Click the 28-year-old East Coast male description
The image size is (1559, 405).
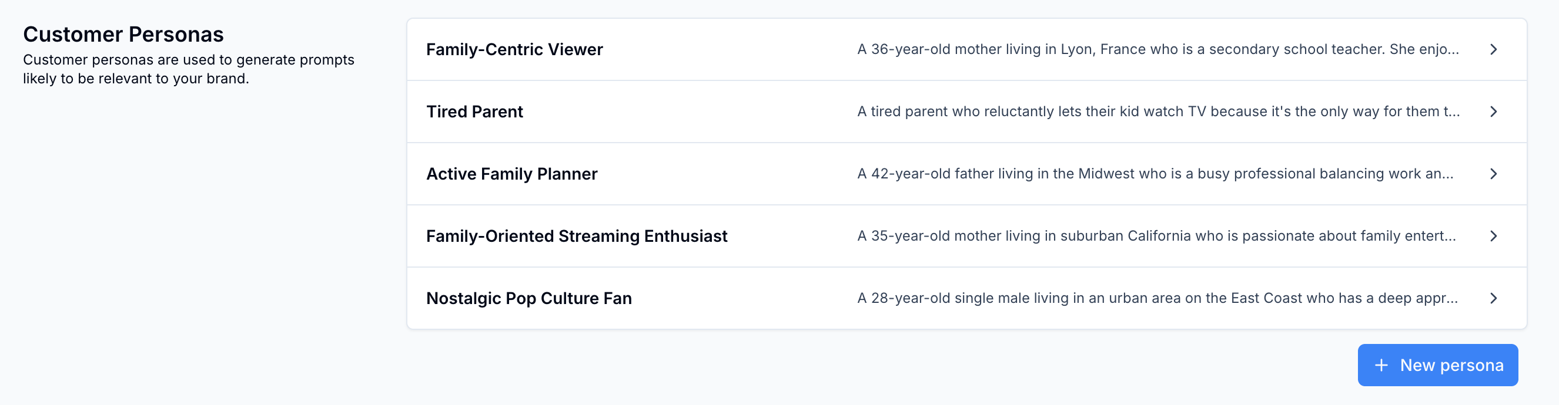pyautogui.click(x=1156, y=299)
